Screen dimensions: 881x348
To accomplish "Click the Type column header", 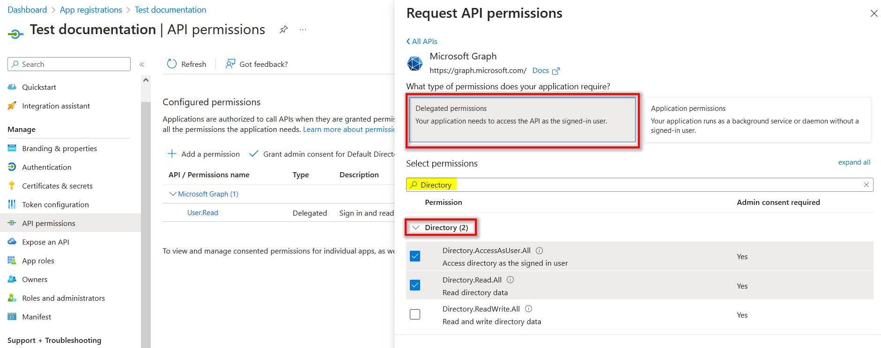I will [301, 174].
